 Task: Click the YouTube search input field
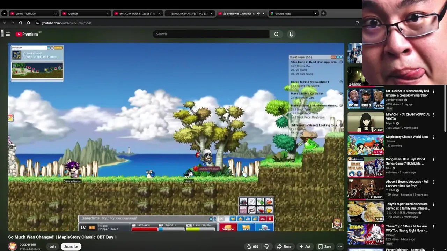click(x=211, y=34)
